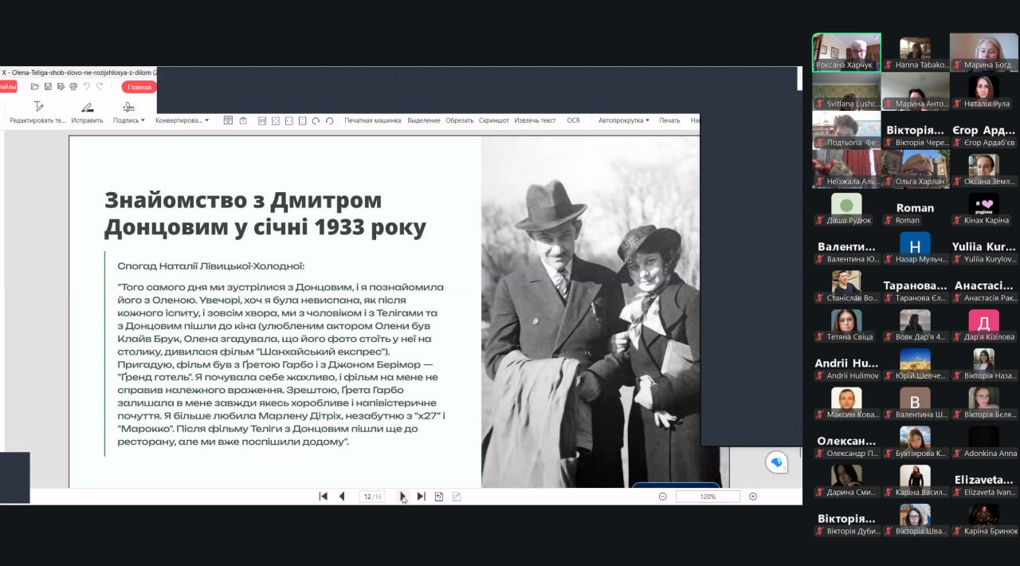Image resolution: width=1020 pixels, height=566 pixels.
Task: Go to previous page arrow
Action: [x=342, y=497]
